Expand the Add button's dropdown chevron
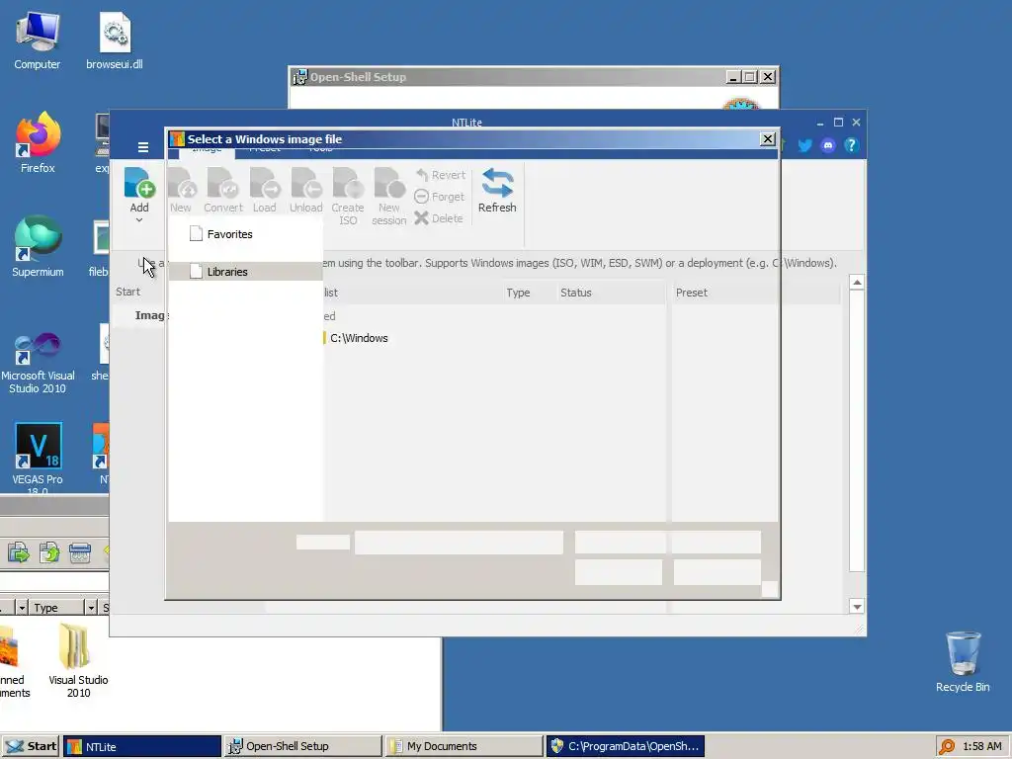Image resolution: width=1012 pixels, height=759 pixels. (138, 220)
